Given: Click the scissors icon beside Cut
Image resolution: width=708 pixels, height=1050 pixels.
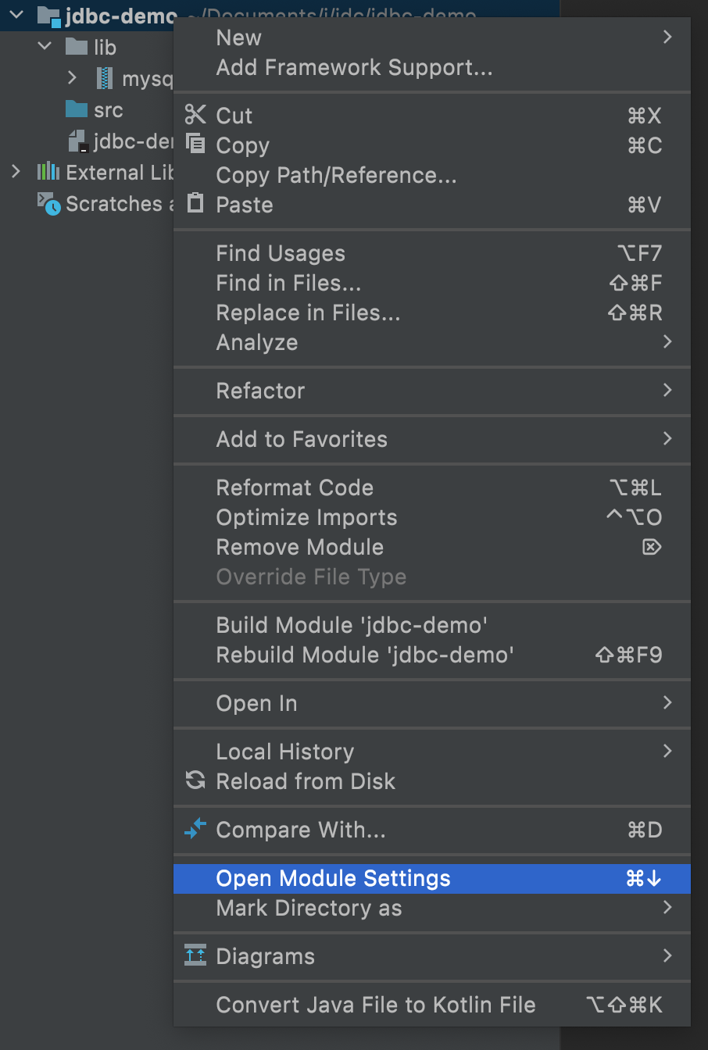Looking at the screenshot, I should point(195,116).
